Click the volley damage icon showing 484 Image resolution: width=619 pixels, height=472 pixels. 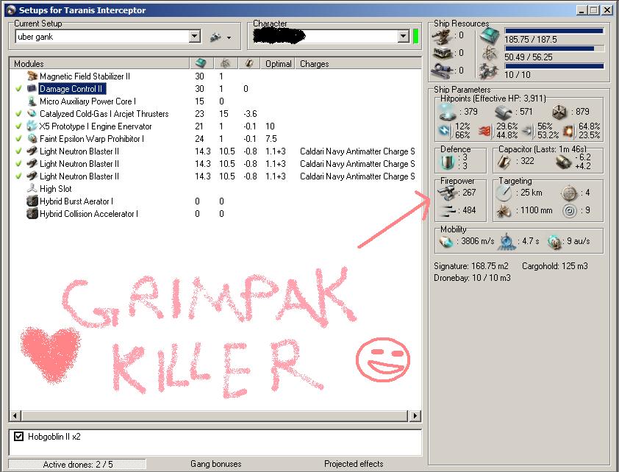click(447, 210)
